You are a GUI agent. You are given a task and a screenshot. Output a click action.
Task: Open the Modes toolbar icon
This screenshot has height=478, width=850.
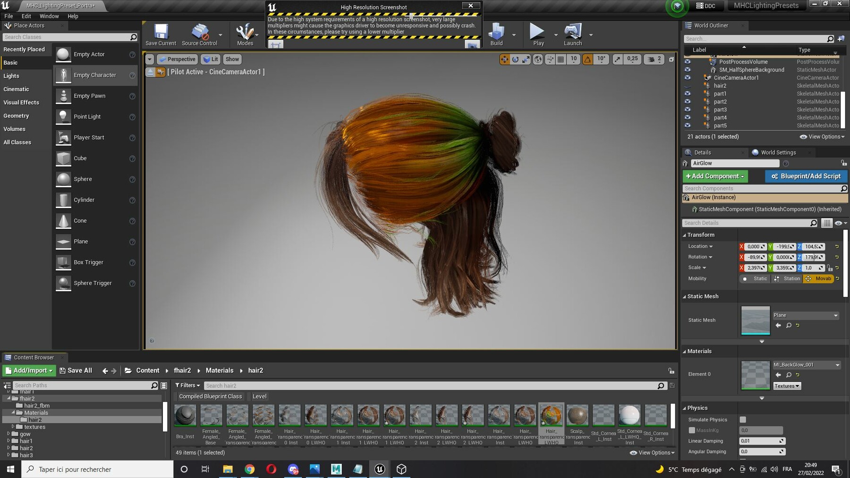pyautogui.click(x=245, y=34)
